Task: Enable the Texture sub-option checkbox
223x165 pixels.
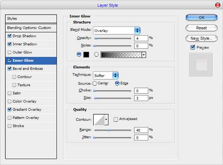Action: [x=14, y=85]
